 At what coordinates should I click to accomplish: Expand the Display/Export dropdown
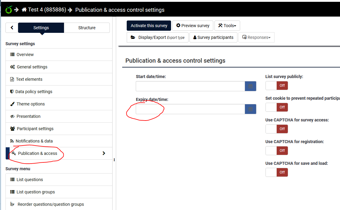(x=157, y=37)
